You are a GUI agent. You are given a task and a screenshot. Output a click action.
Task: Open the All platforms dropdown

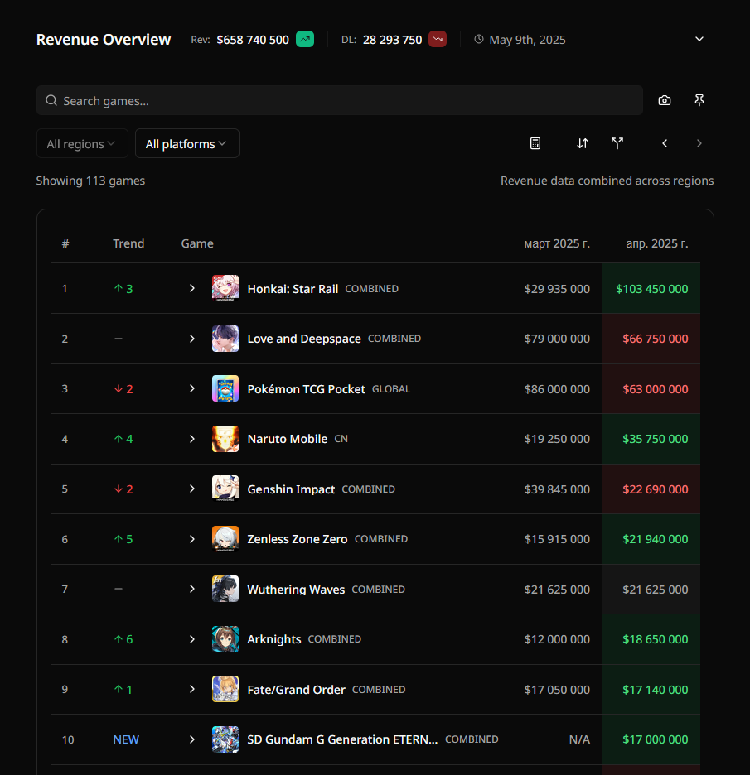[187, 143]
